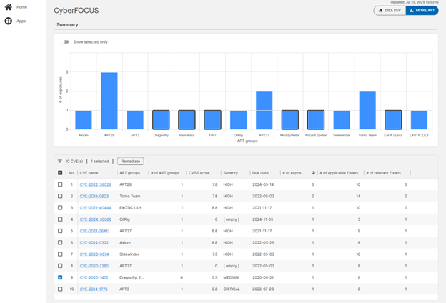Image resolution: width=446 pixels, height=303 pixels.
Task: Check the box for CVE-2022-38028 row
Action: [60, 184]
